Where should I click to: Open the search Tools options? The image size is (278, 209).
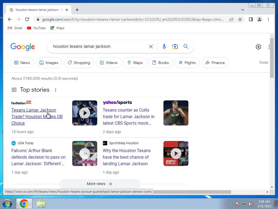coord(263,62)
